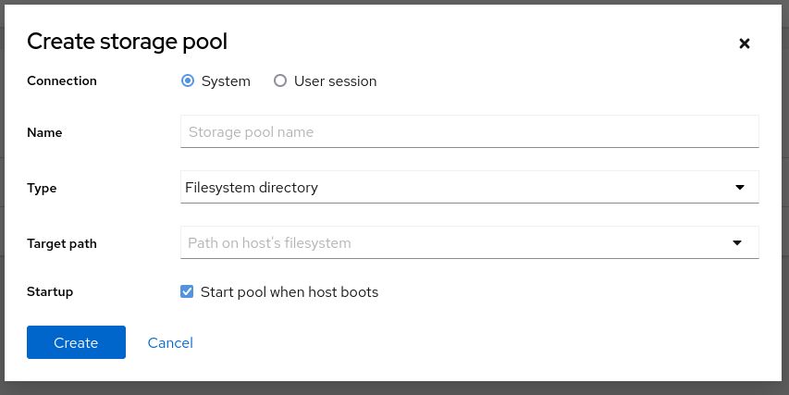Focus the Storage pool name input field

[x=469, y=132]
